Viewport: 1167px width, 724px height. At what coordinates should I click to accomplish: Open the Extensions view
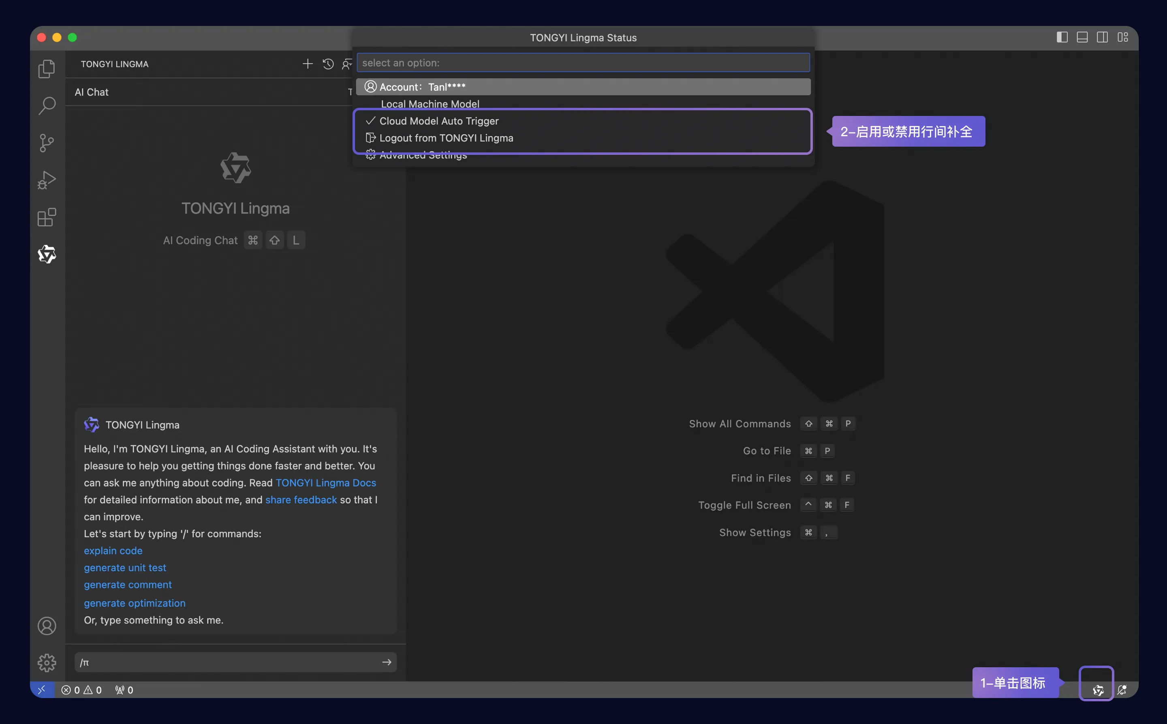47,217
